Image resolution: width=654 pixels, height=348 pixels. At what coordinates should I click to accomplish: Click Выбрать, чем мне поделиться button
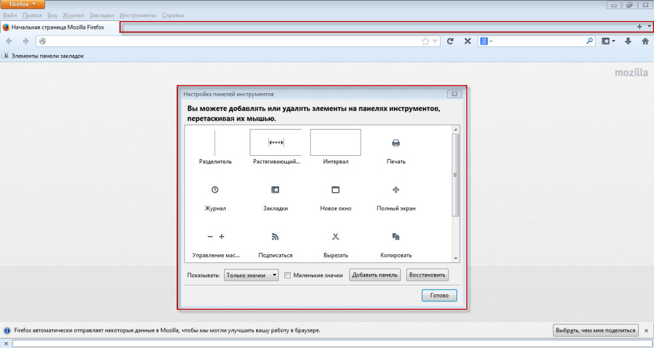596,331
